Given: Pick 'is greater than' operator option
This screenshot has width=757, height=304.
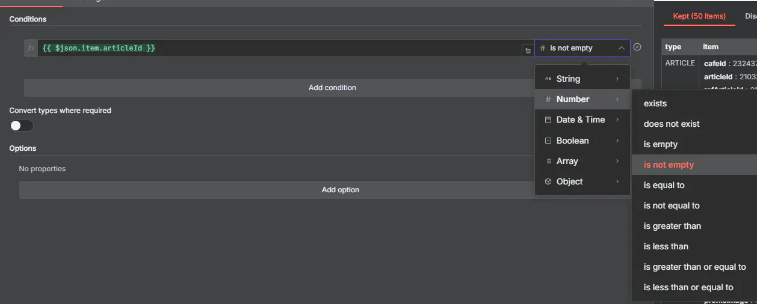Looking at the screenshot, I should tap(672, 226).
